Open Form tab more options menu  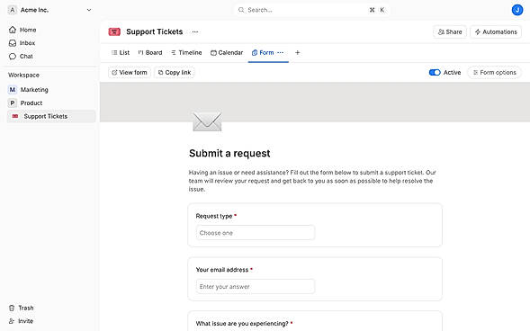280,52
